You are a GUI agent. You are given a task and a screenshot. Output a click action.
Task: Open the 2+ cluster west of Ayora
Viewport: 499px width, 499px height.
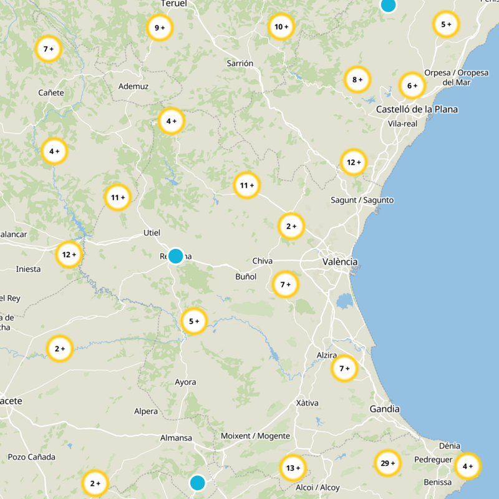pos(60,349)
